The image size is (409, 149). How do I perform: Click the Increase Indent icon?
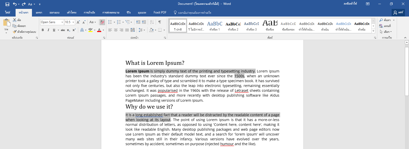coord(144,22)
